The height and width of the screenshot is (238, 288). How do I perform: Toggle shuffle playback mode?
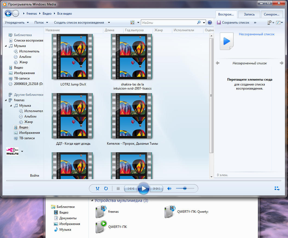coord(97,188)
